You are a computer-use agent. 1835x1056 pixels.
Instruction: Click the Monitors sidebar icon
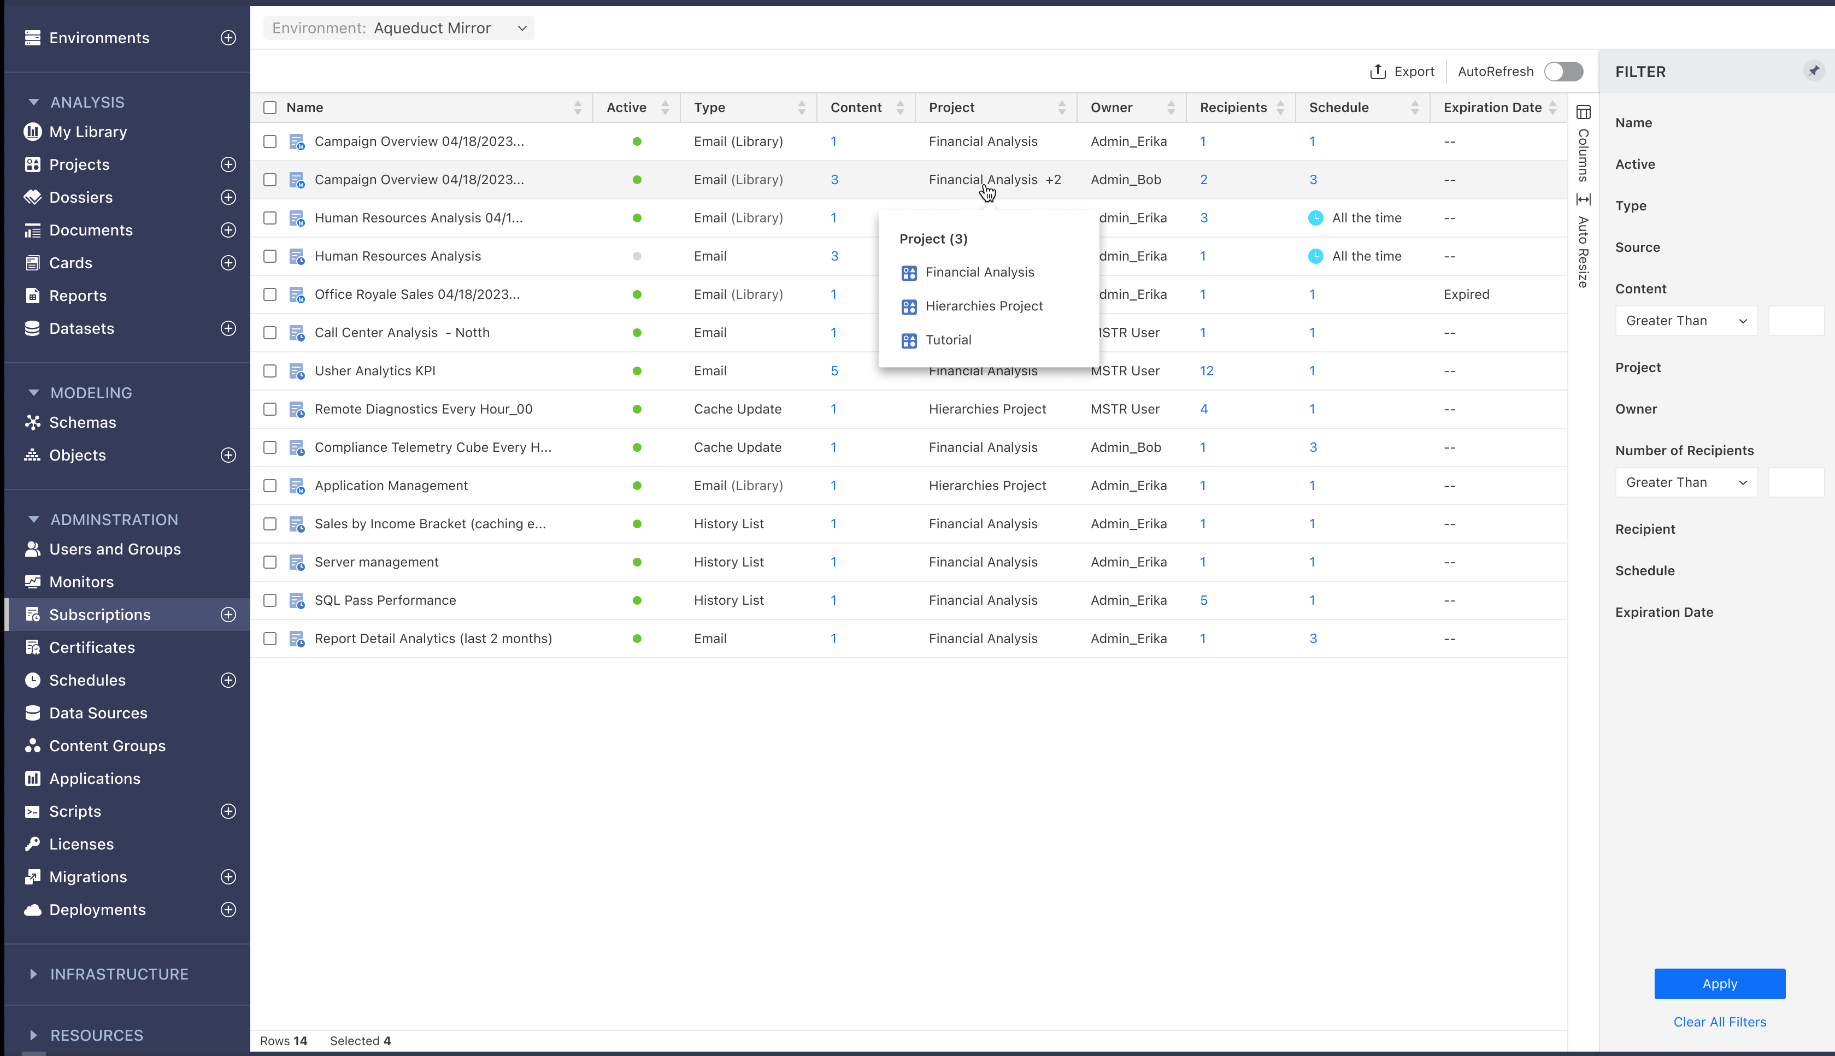coord(32,582)
